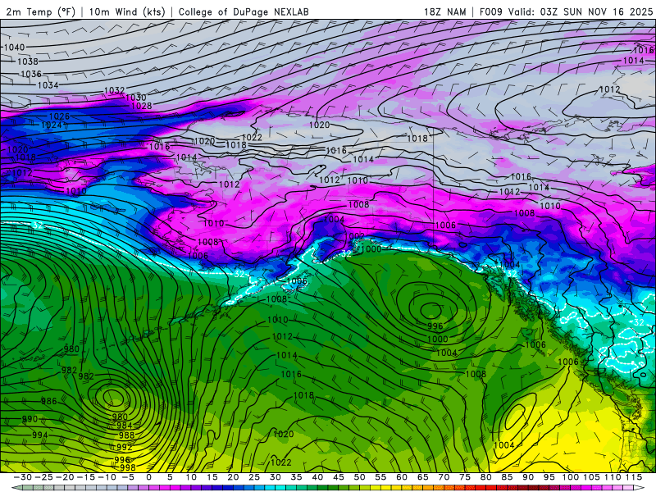Click the 998 pressure contour label
Screen dimensions: 656x492
point(128,467)
